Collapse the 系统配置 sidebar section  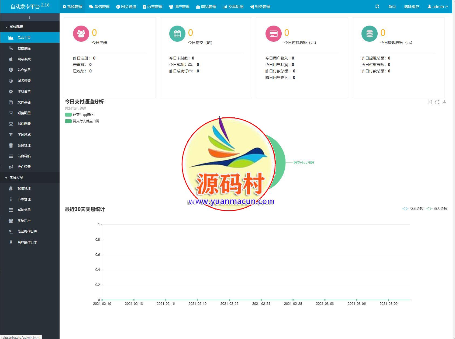click(16, 27)
